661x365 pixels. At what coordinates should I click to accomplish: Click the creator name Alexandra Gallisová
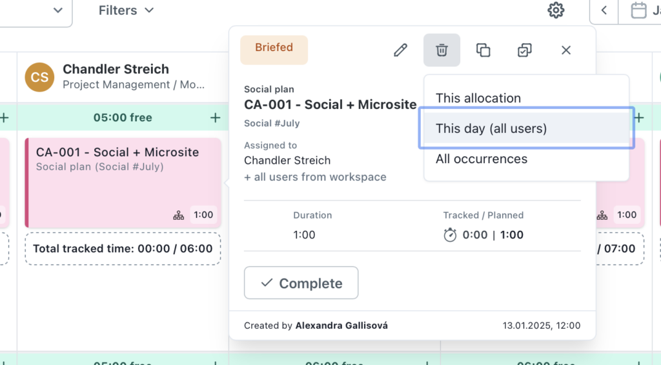click(341, 326)
